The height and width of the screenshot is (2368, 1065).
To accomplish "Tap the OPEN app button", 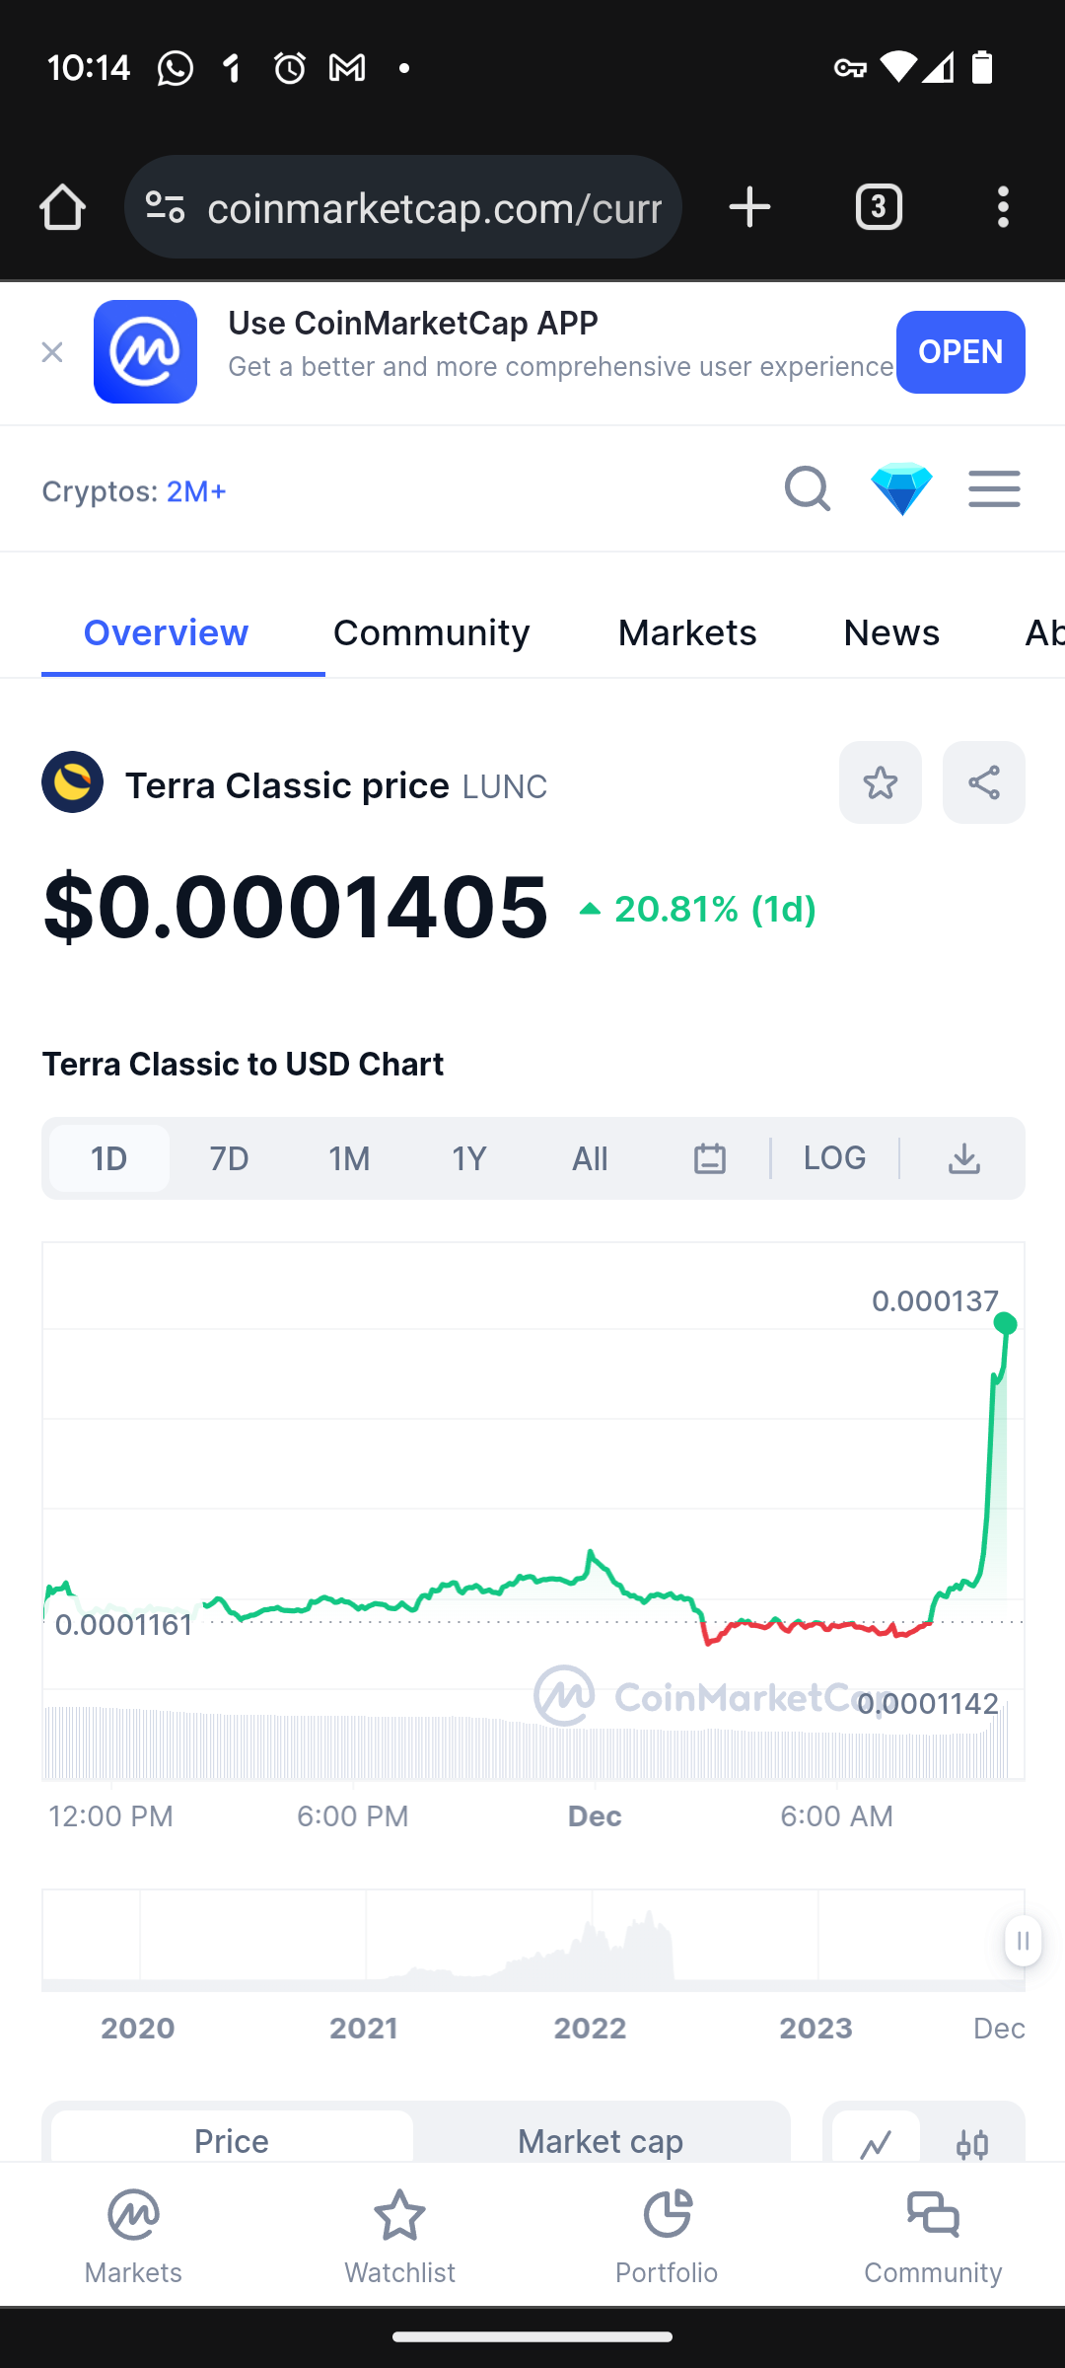I will click(x=960, y=352).
